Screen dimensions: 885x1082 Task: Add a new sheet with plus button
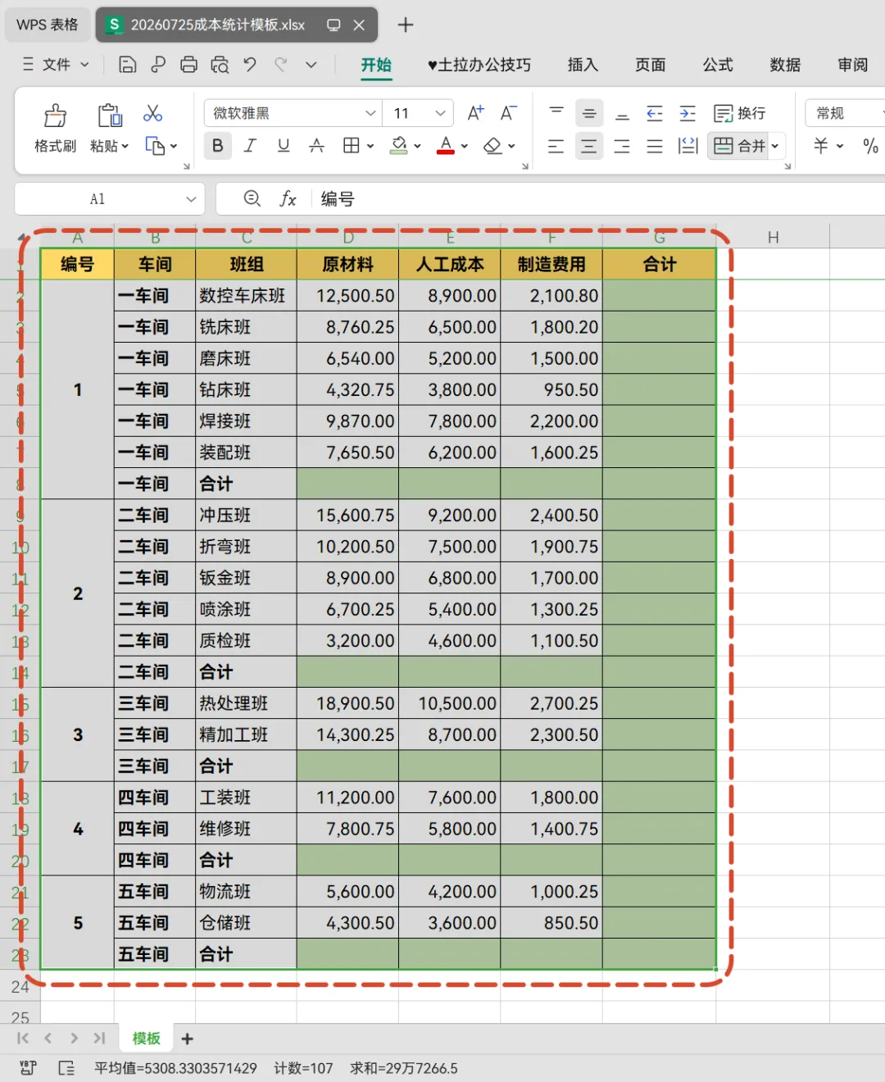point(188,1039)
